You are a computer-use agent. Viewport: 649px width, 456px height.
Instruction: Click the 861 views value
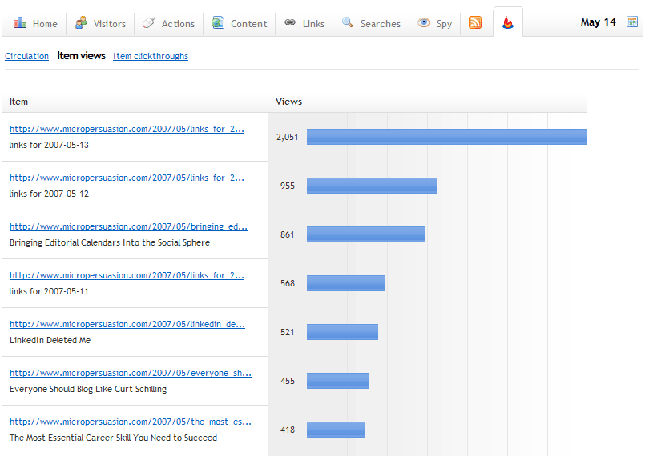coord(288,234)
